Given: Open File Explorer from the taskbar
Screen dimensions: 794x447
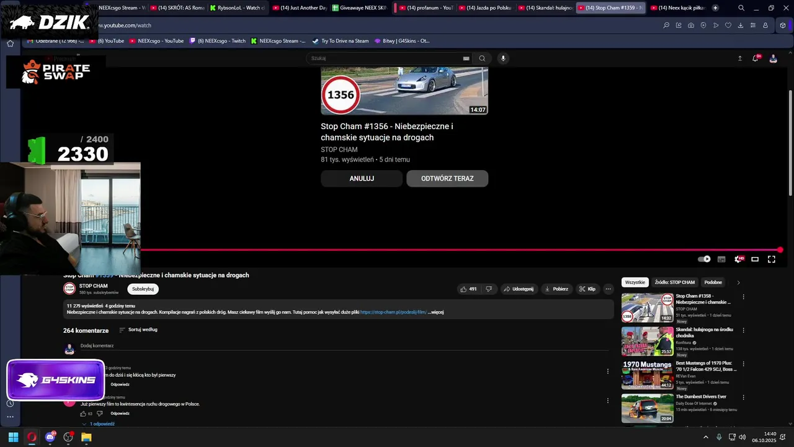Looking at the screenshot, I should click(x=86, y=437).
